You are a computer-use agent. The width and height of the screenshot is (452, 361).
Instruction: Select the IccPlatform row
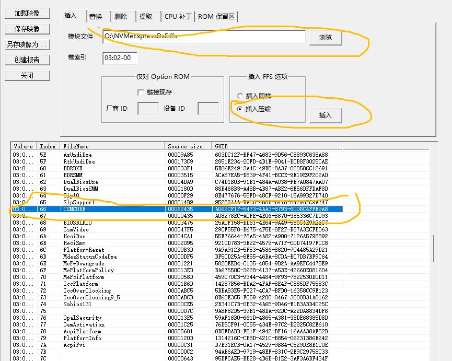(177, 284)
